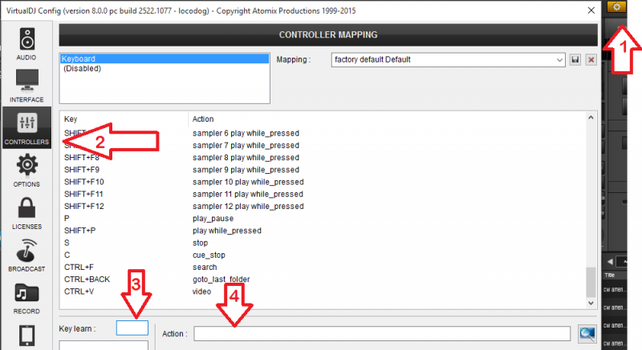Delete the mapping with the red X icon
Screen dimensions: 642x350
(x=591, y=59)
